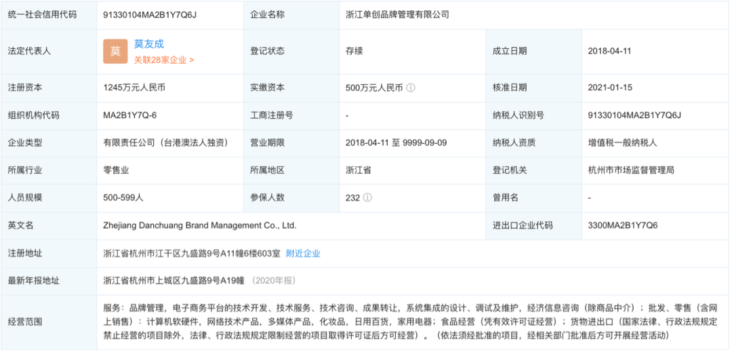Click insured count 232
The image size is (732, 350).
352,197
